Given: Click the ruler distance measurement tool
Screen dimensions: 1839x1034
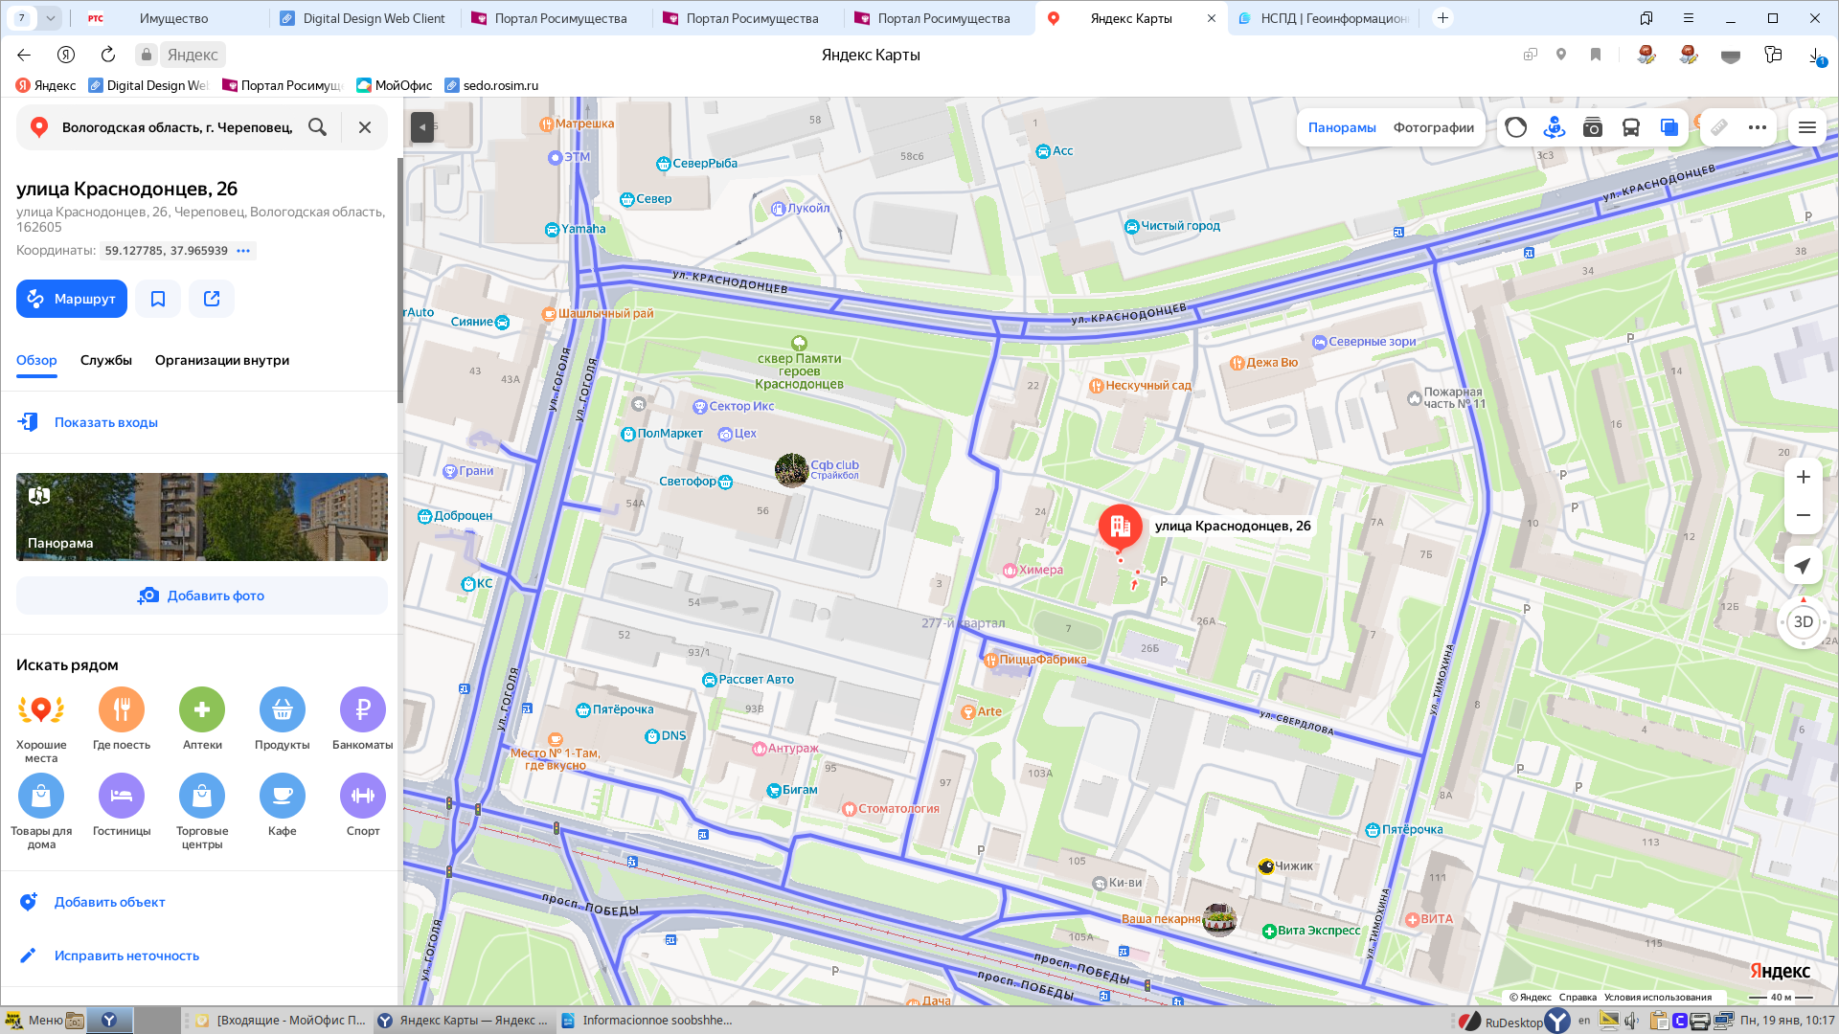Looking at the screenshot, I should tap(1719, 127).
